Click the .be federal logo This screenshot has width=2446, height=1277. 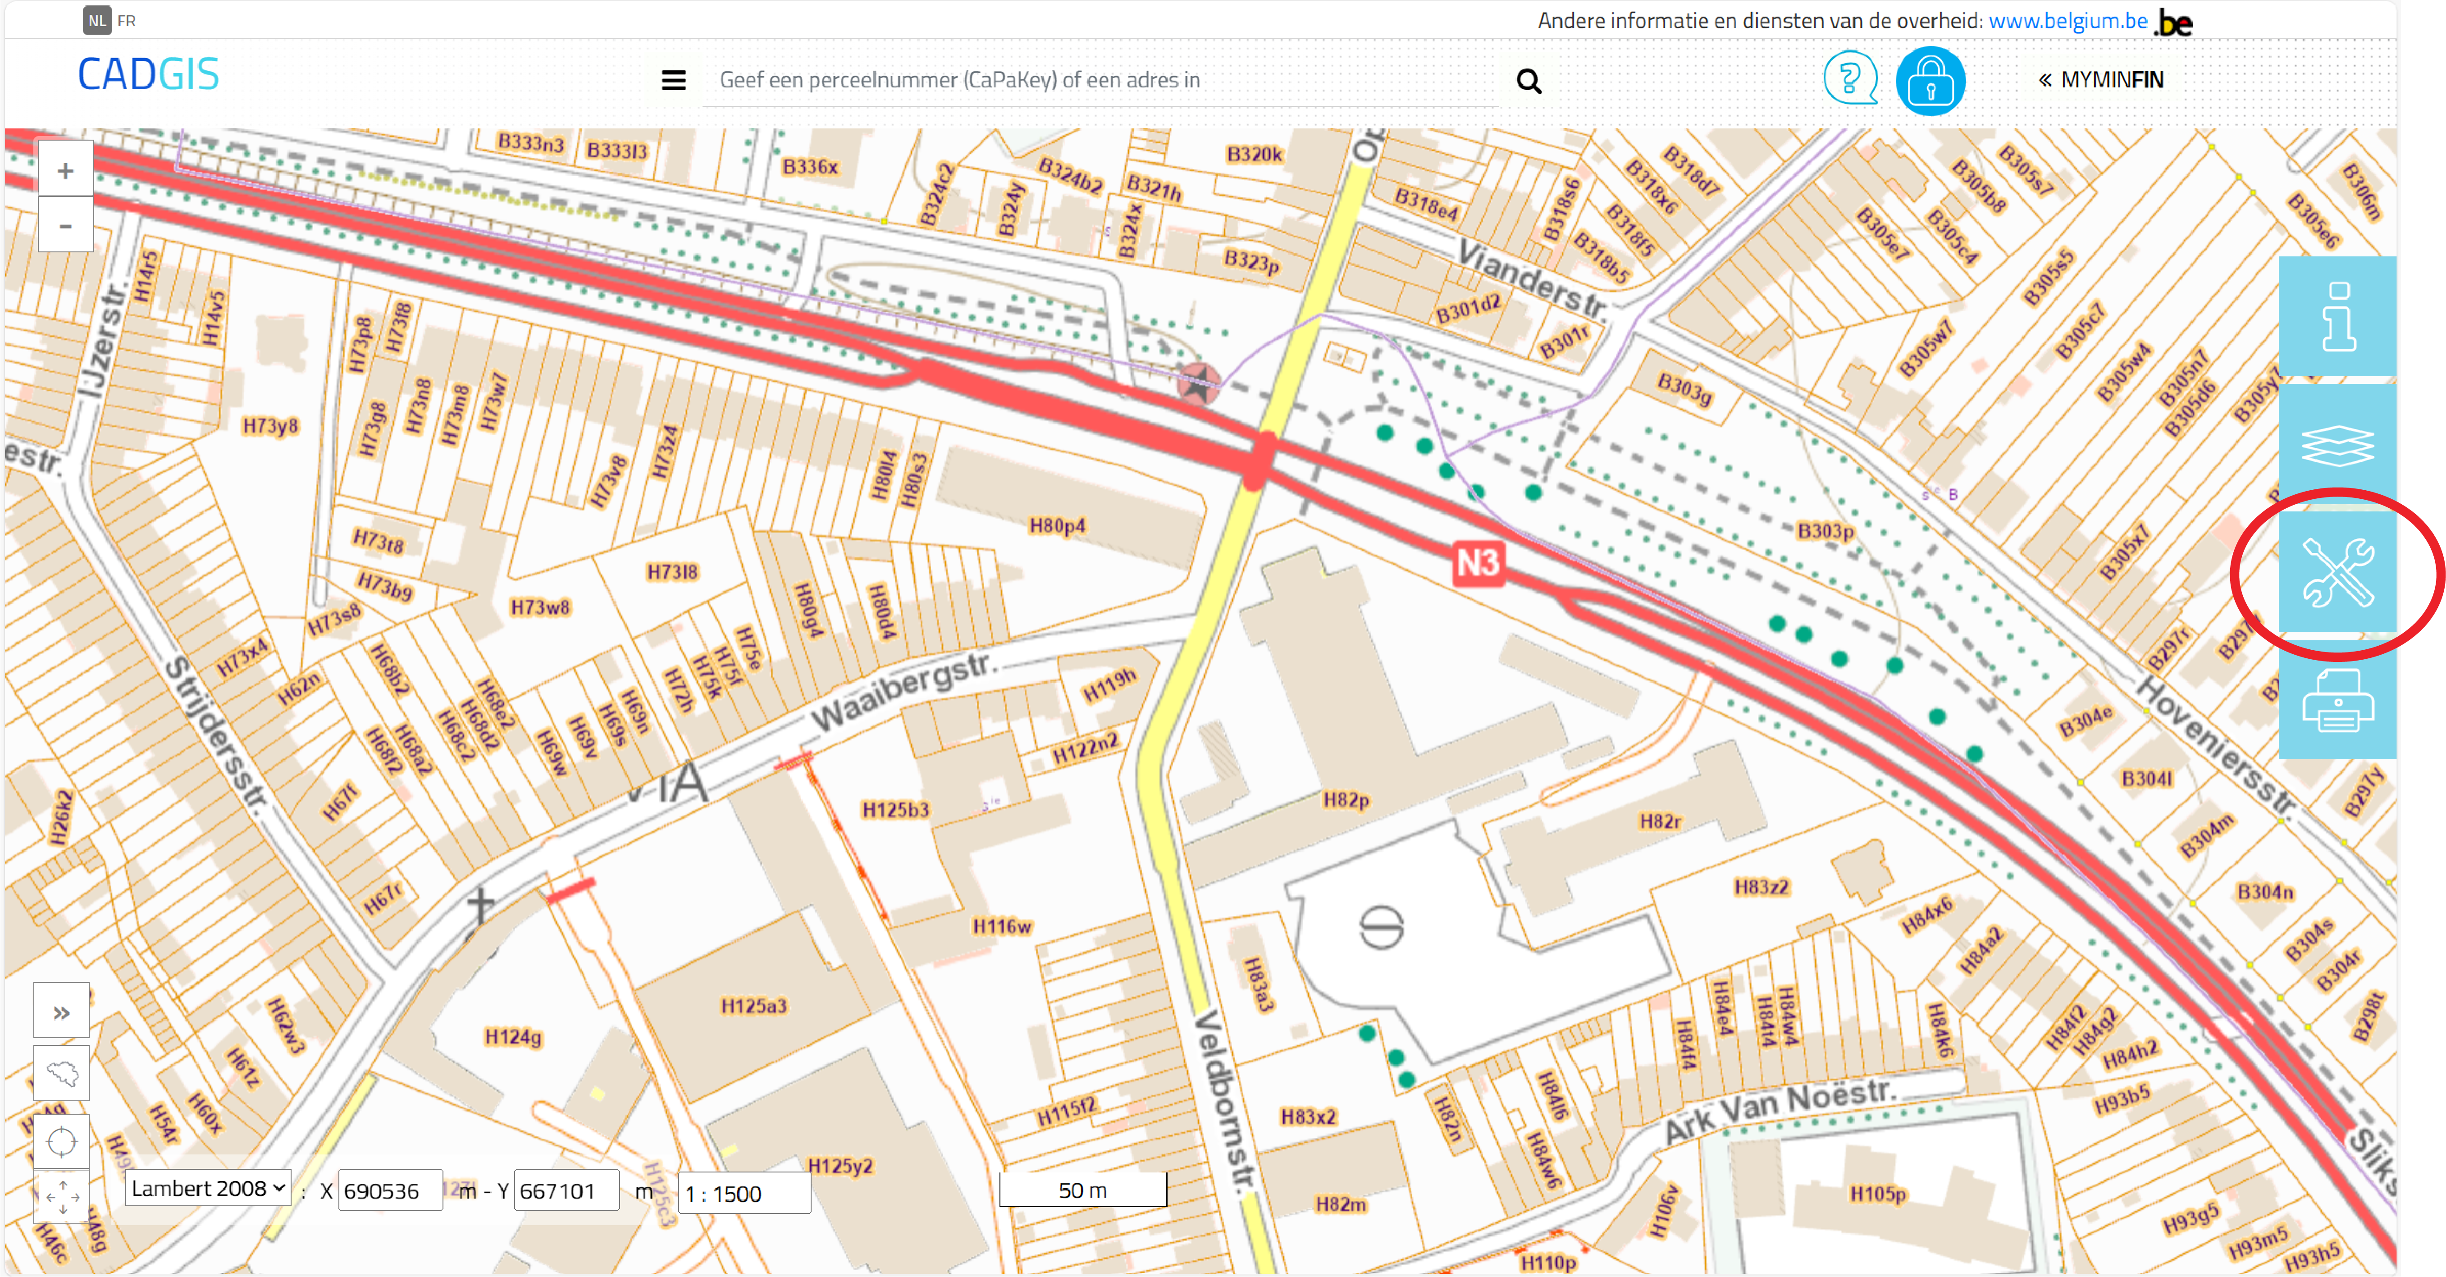[2174, 23]
